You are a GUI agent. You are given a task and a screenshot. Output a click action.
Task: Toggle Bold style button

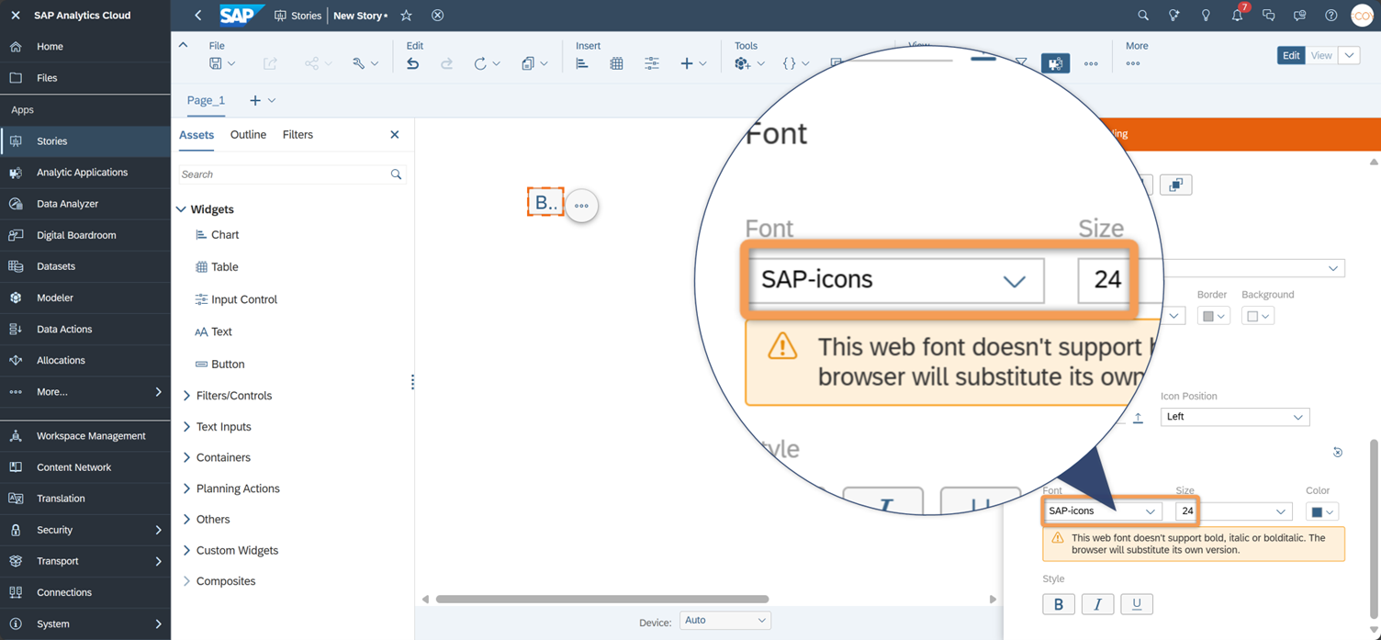click(x=1059, y=604)
